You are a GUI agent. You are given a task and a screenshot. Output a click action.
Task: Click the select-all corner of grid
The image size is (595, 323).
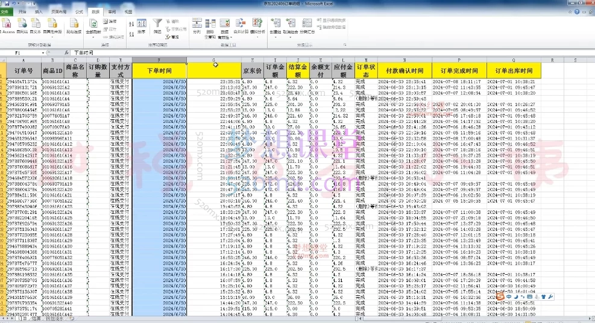3,60
